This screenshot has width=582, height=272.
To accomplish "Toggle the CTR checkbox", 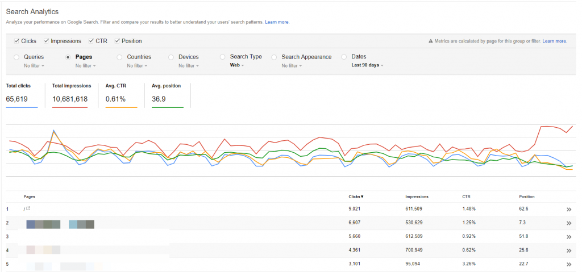I will click(x=92, y=41).
